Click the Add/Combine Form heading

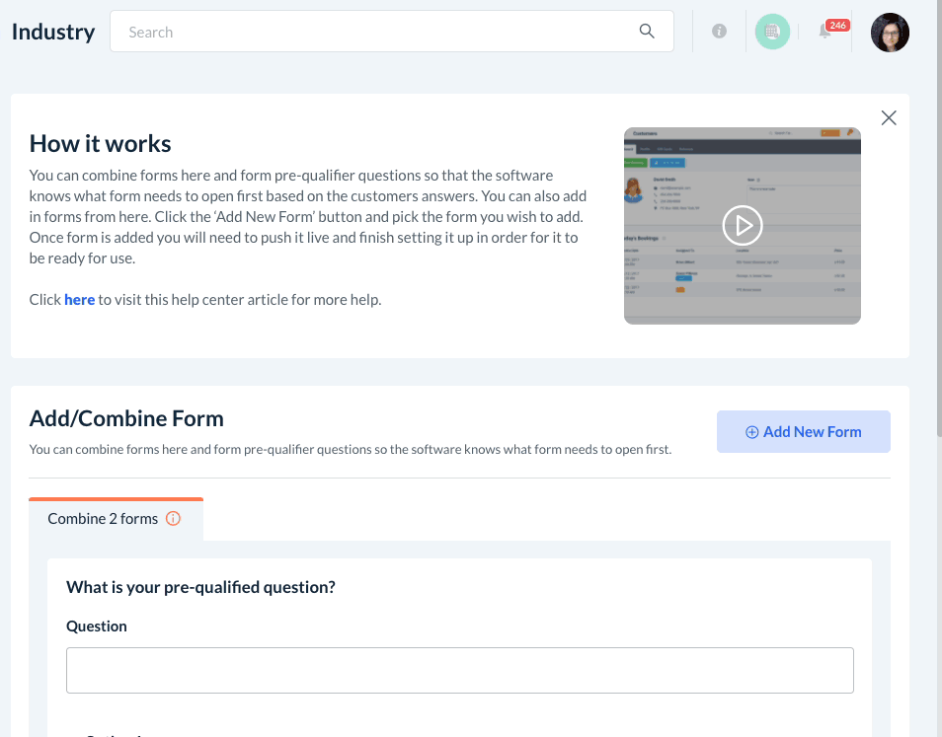(126, 418)
